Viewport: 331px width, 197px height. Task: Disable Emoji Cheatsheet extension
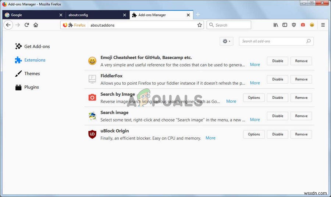click(x=278, y=61)
